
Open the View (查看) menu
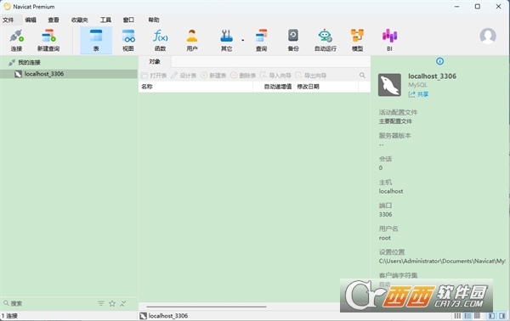point(54,20)
